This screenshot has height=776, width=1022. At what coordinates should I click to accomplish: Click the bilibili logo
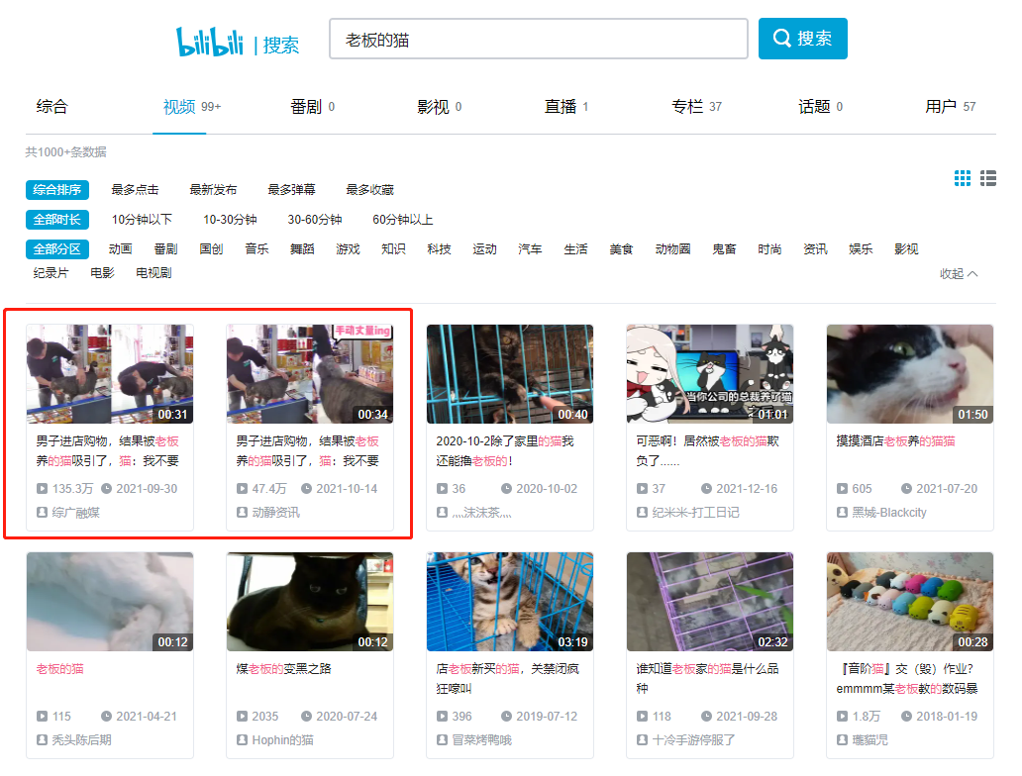(x=212, y=42)
